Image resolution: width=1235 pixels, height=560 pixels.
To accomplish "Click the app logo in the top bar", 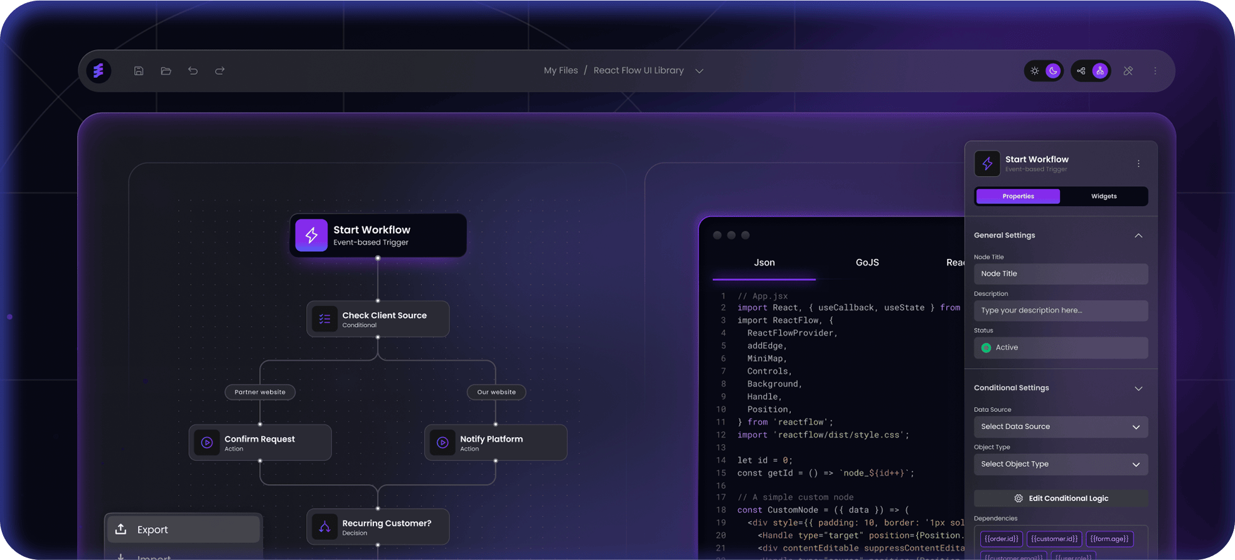I will [x=99, y=71].
